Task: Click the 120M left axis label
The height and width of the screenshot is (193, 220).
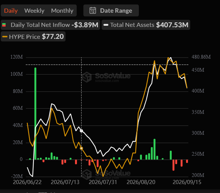Action: coord(16,57)
